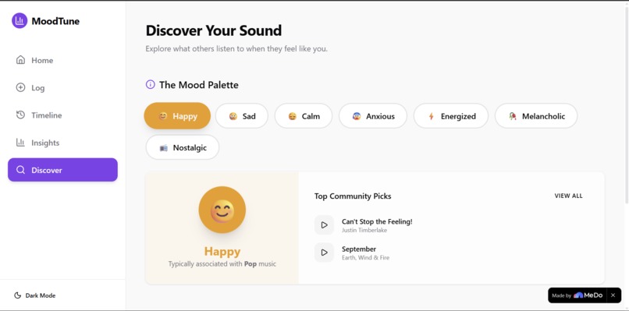Select the Anxious mood chip
Viewport: 629px width, 311px height.
click(373, 116)
